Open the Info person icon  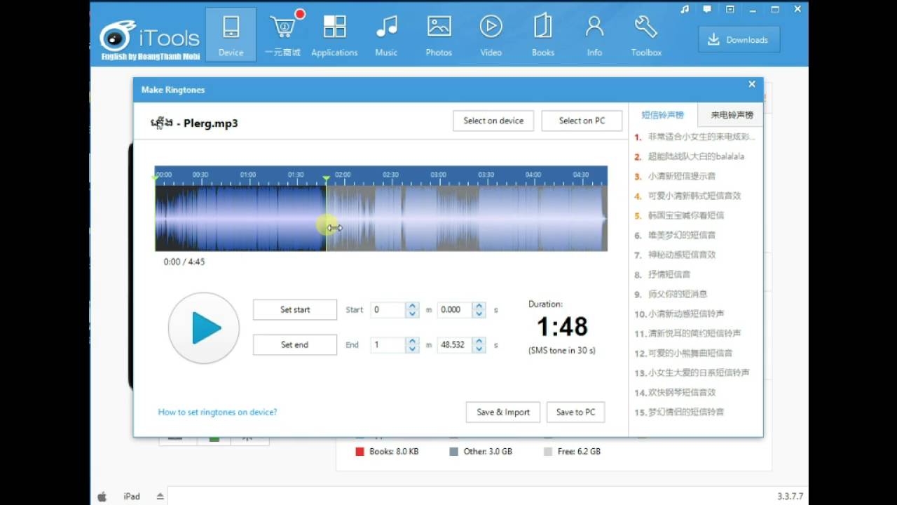594,27
